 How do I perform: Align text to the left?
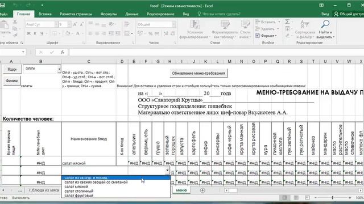coord(90,33)
